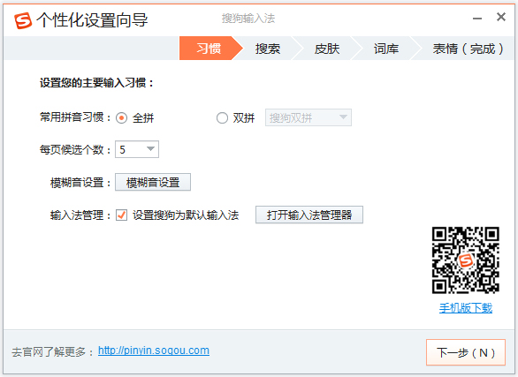
Task: Go to the 表情（完成）step tab
Action: pos(468,49)
